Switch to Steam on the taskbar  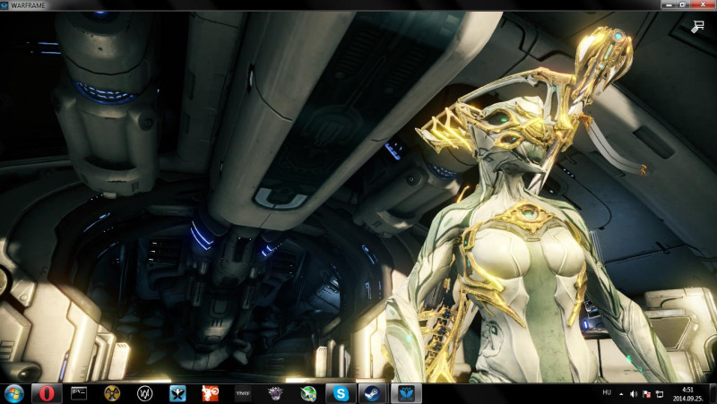coord(372,393)
